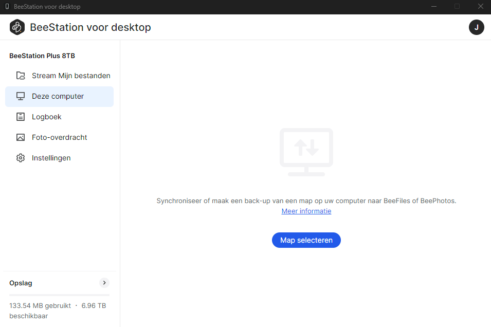Open the user avatar J menu
This screenshot has height=327, width=491.
(476, 27)
